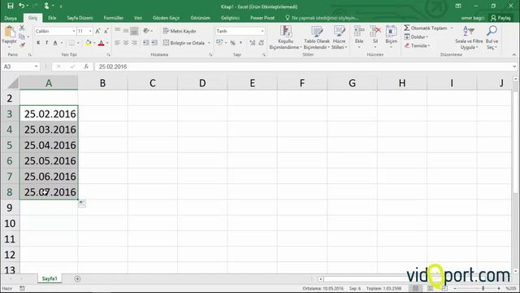Click the Tell Me search box
Image resolution: width=520 pixels, height=293 pixels.
click(x=322, y=18)
